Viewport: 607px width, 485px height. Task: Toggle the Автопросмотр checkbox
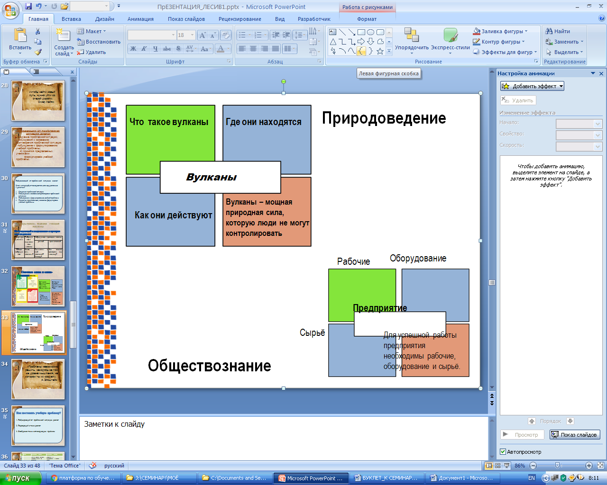(x=503, y=452)
